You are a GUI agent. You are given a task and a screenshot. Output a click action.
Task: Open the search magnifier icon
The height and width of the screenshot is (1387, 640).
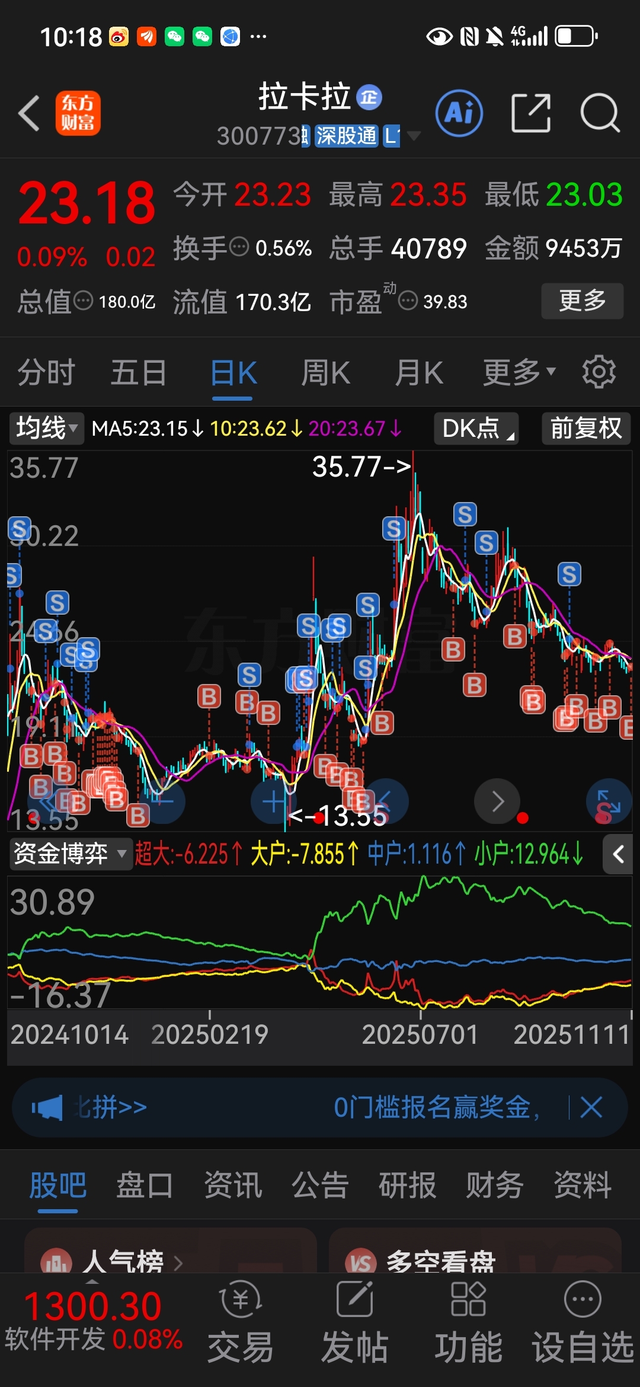[x=600, y=113]
